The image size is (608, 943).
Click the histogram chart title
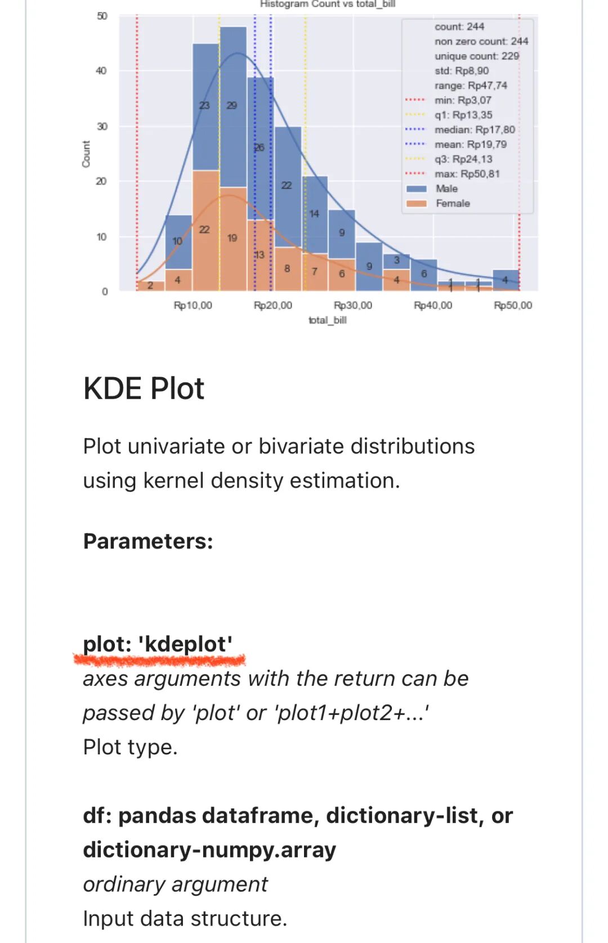[328, 5]
